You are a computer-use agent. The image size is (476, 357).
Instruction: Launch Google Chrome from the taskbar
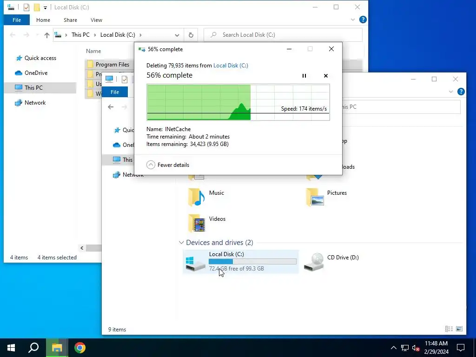click(80, 348)
